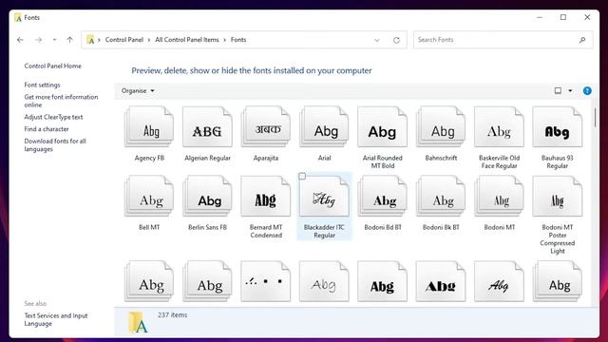Close the Fonts window
The image size is (608, 342).
[587, 17]
